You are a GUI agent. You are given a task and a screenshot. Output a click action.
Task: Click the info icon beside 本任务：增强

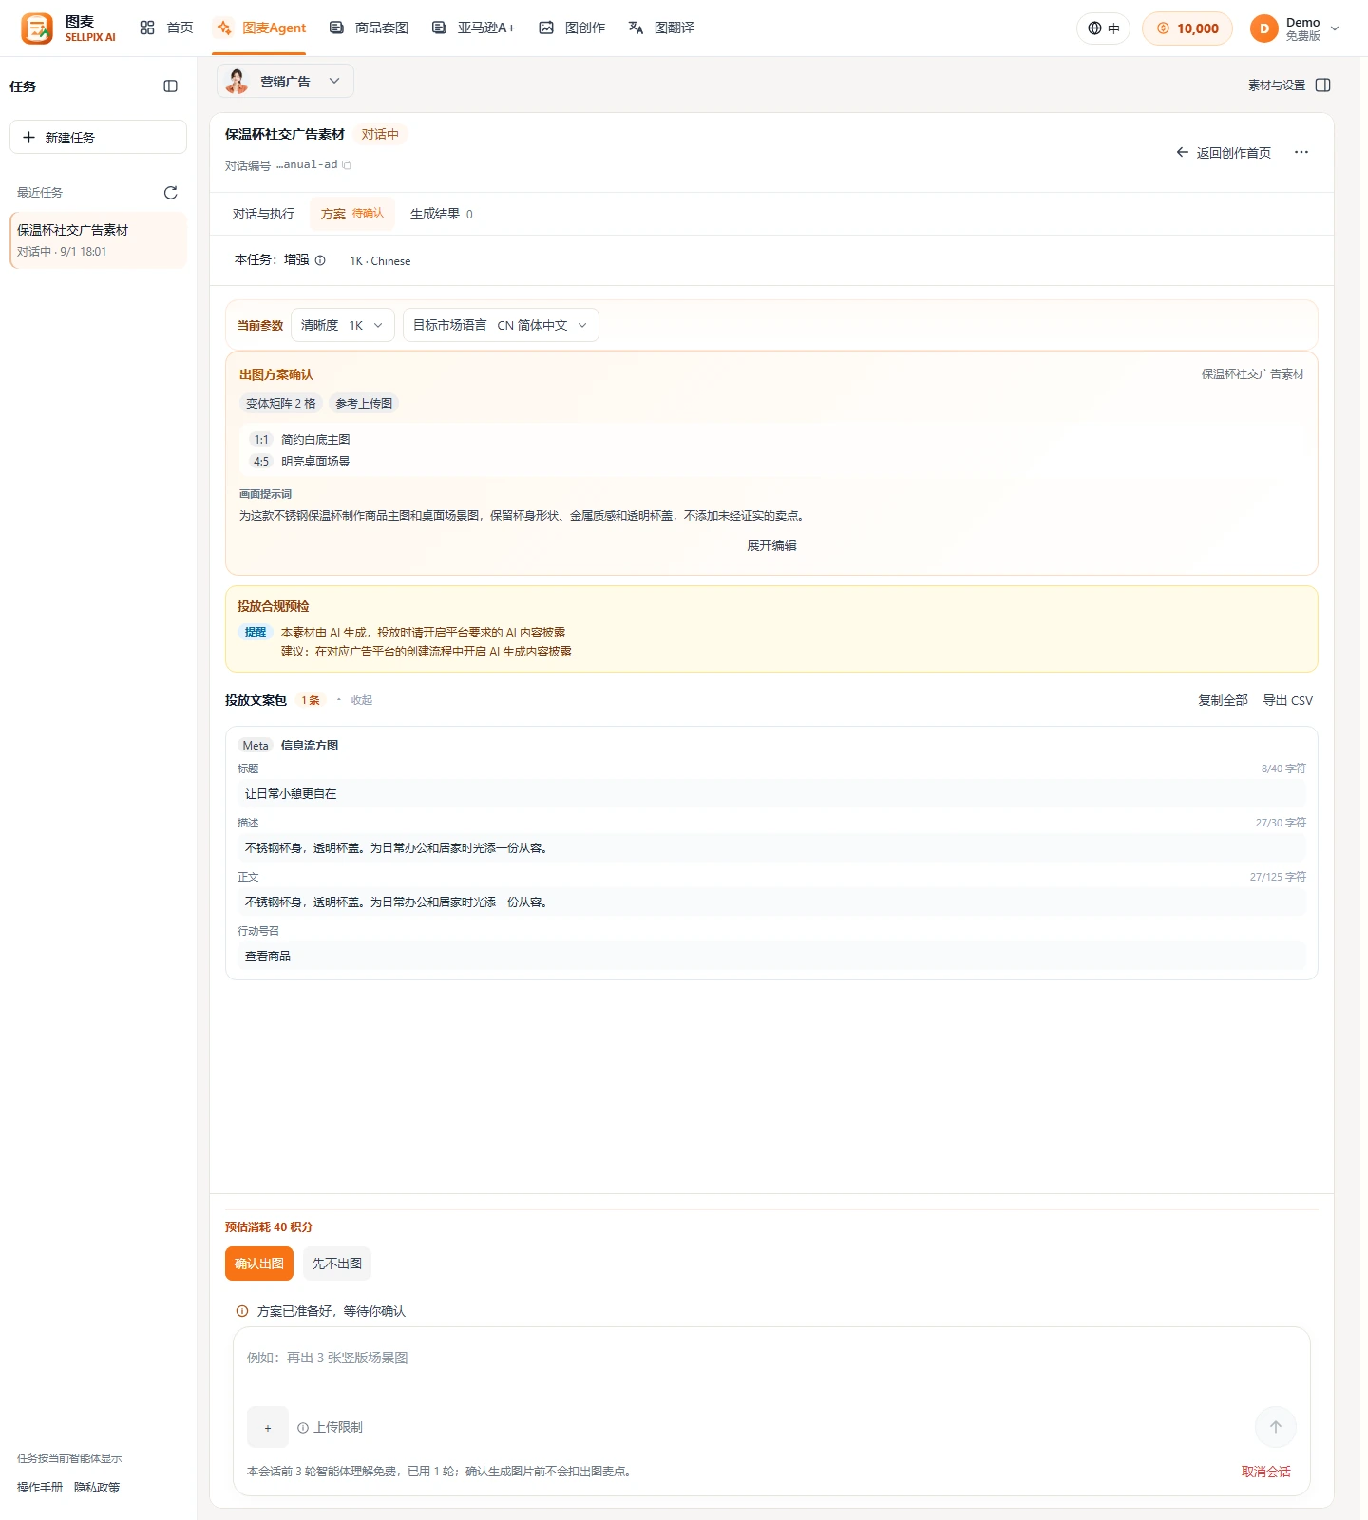tap(320, 260)
